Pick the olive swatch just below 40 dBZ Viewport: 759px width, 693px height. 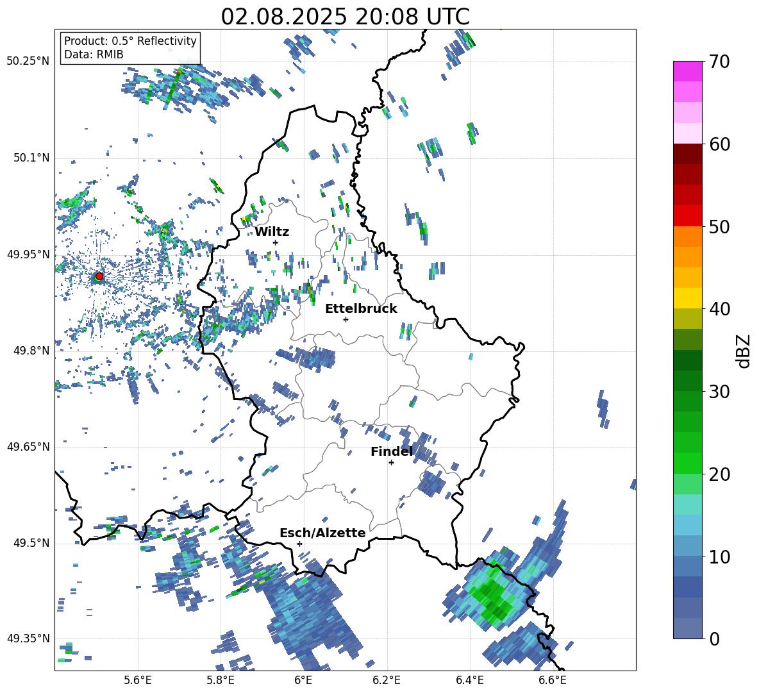pyautogui.click(x=688, y=319)
